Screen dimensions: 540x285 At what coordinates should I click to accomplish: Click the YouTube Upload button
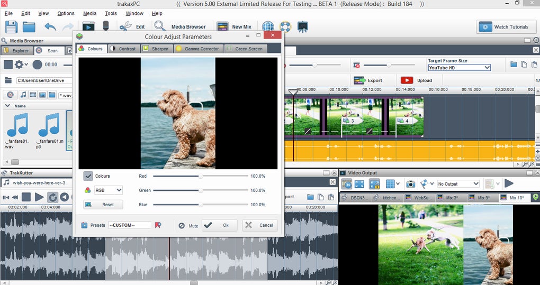click(x=416, y=80)
